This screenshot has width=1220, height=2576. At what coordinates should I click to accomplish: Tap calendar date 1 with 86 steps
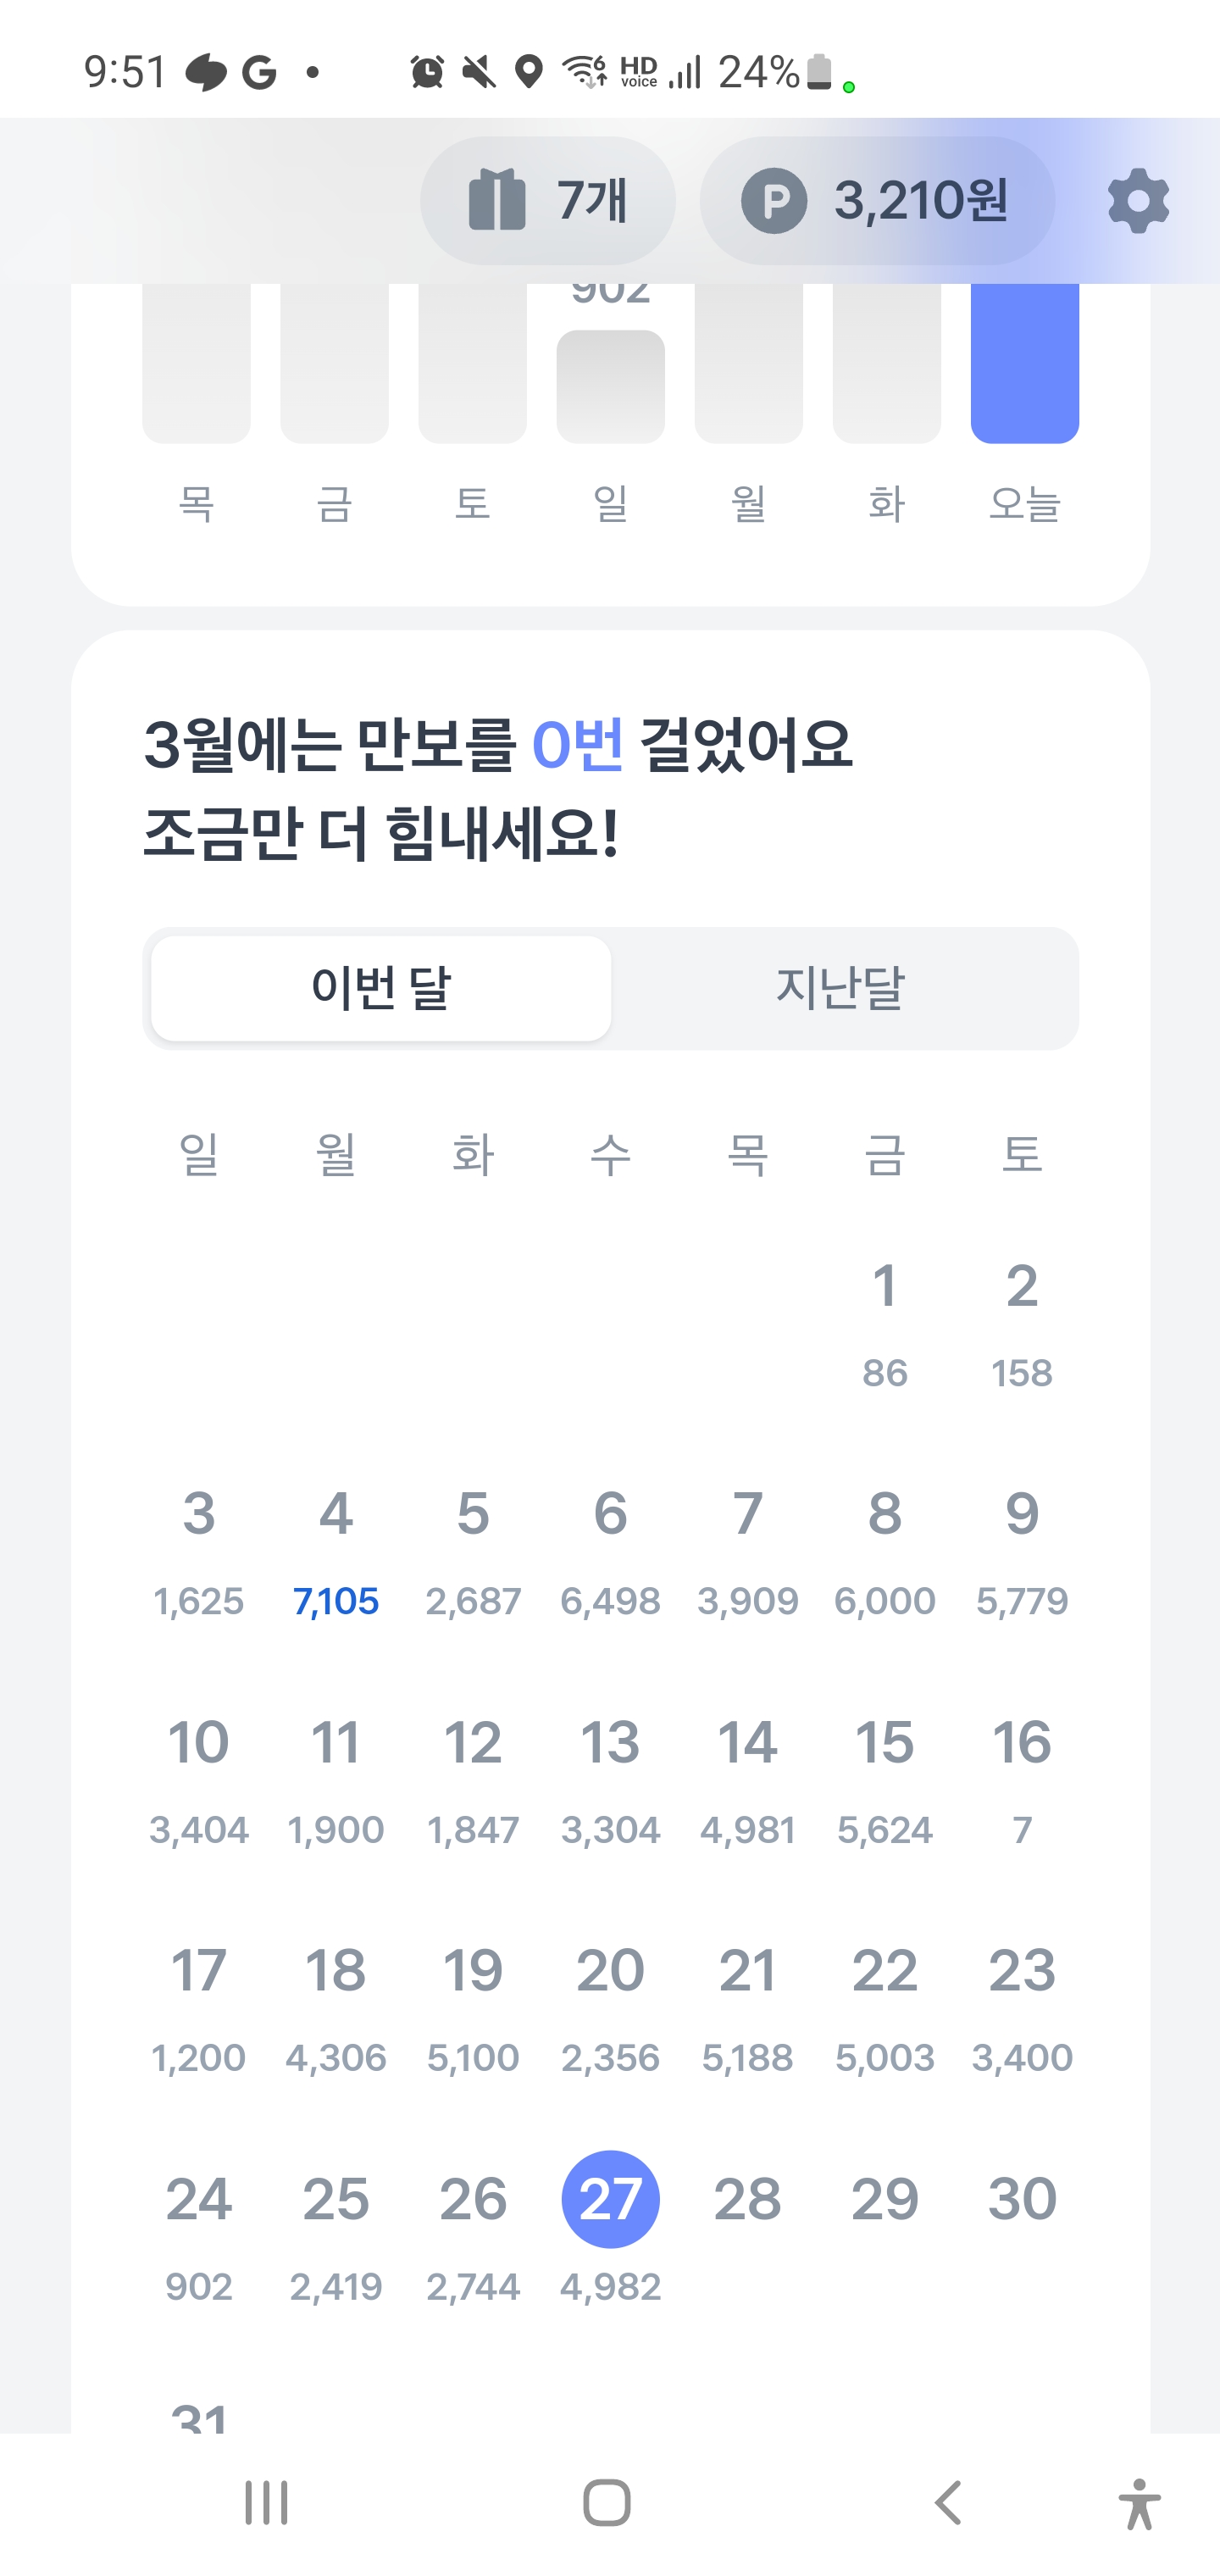coord(885,1322)
